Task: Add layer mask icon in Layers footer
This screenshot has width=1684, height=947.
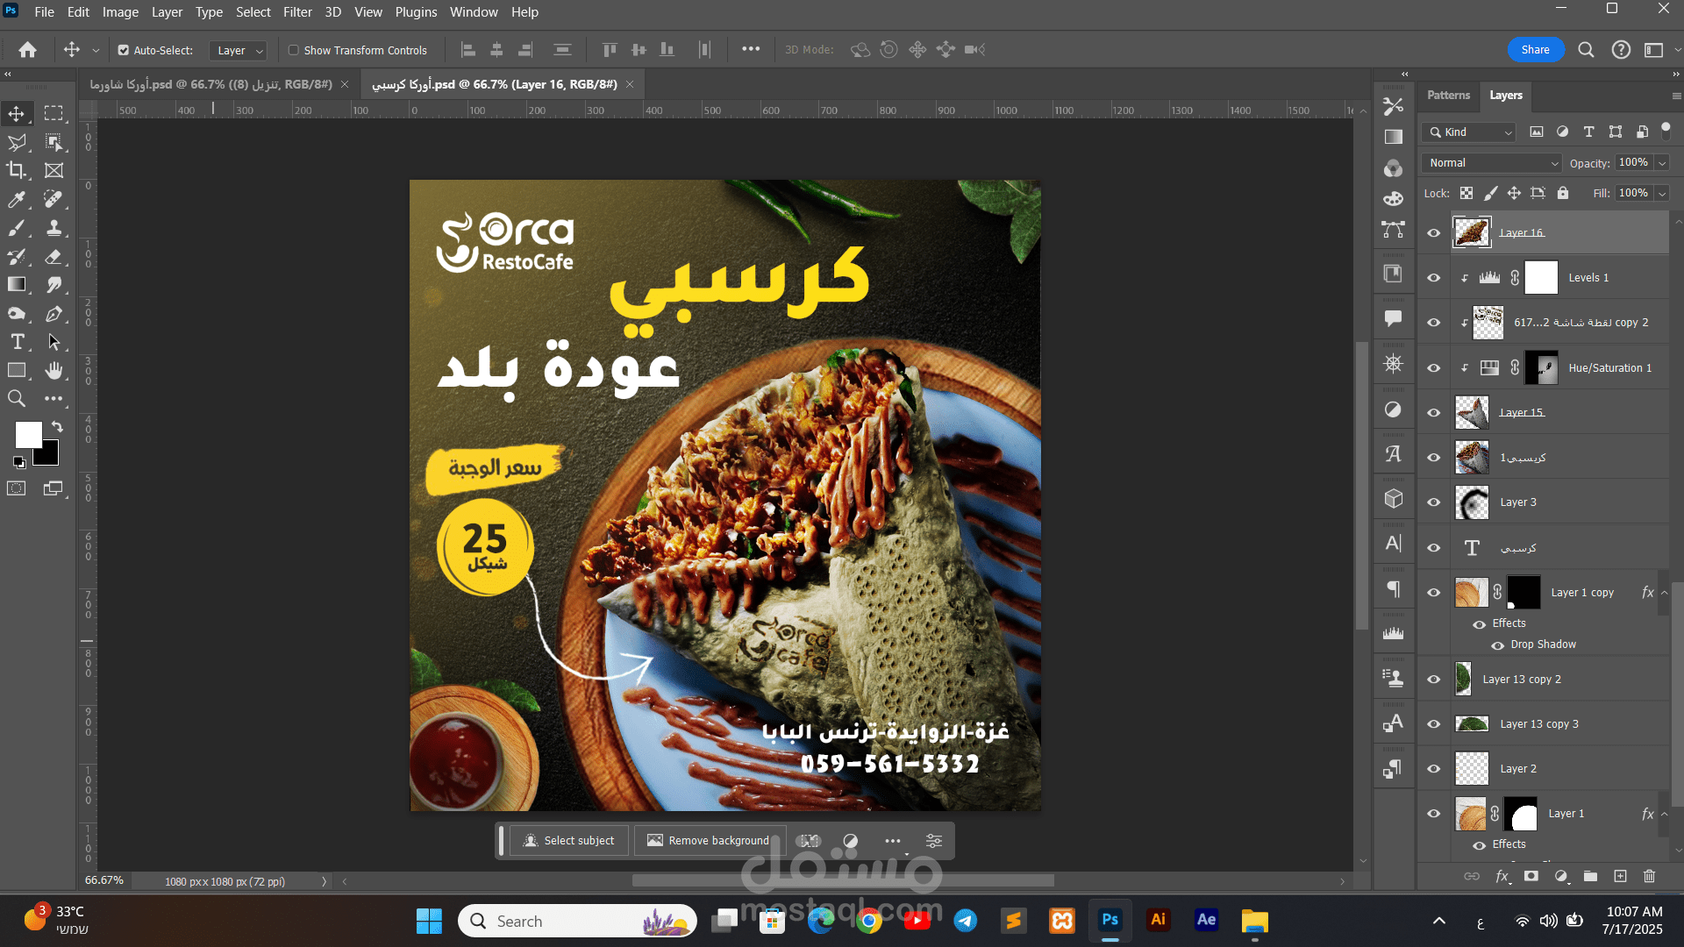Action: [x=1531, y=876]
